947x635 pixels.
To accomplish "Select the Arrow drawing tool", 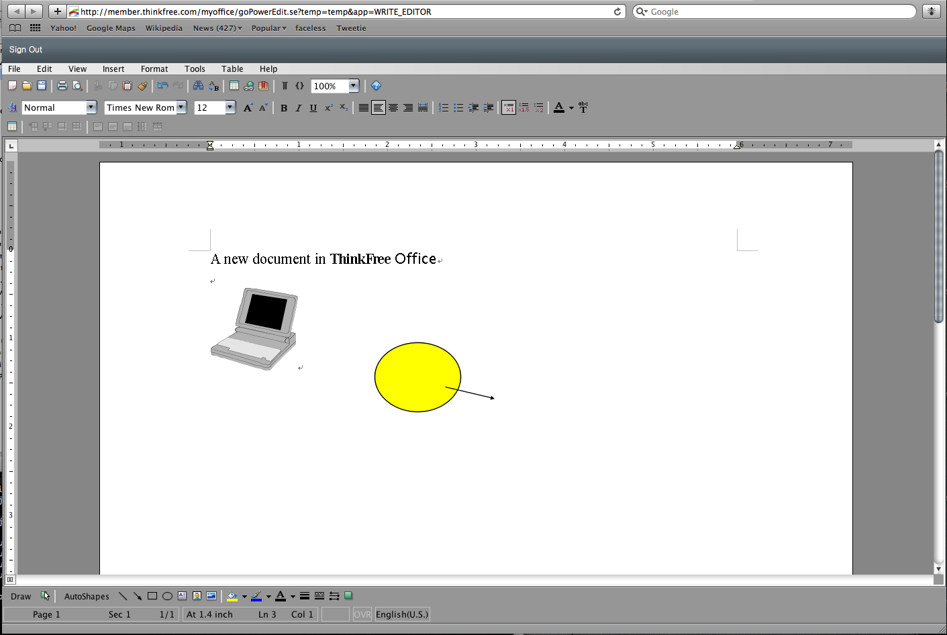I will point(138,596).
